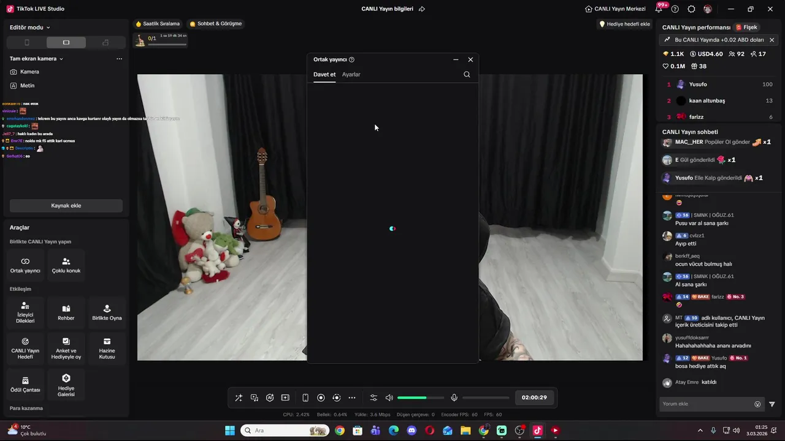The image size is (785, 441).
Task: Expand Tam ekran kamera scene dropdown
Action: point(37,59)
